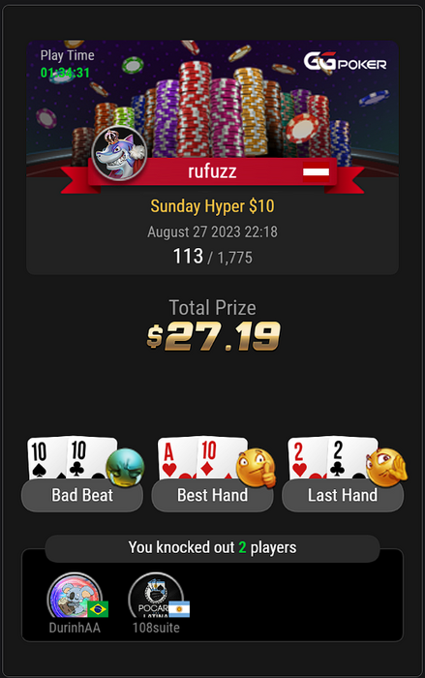
Task: Open the Last Hand replay
Action: coord(343,496)
